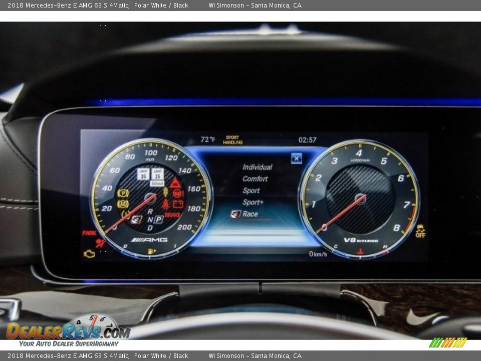Select the Individual drive mode
The height and width of the screenshot is (361, 481).
tap(257, 167)
